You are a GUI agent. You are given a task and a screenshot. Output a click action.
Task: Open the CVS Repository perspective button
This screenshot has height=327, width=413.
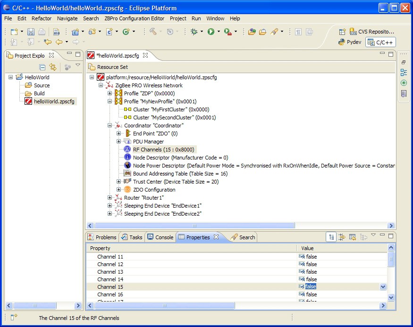tap(371, 32)
